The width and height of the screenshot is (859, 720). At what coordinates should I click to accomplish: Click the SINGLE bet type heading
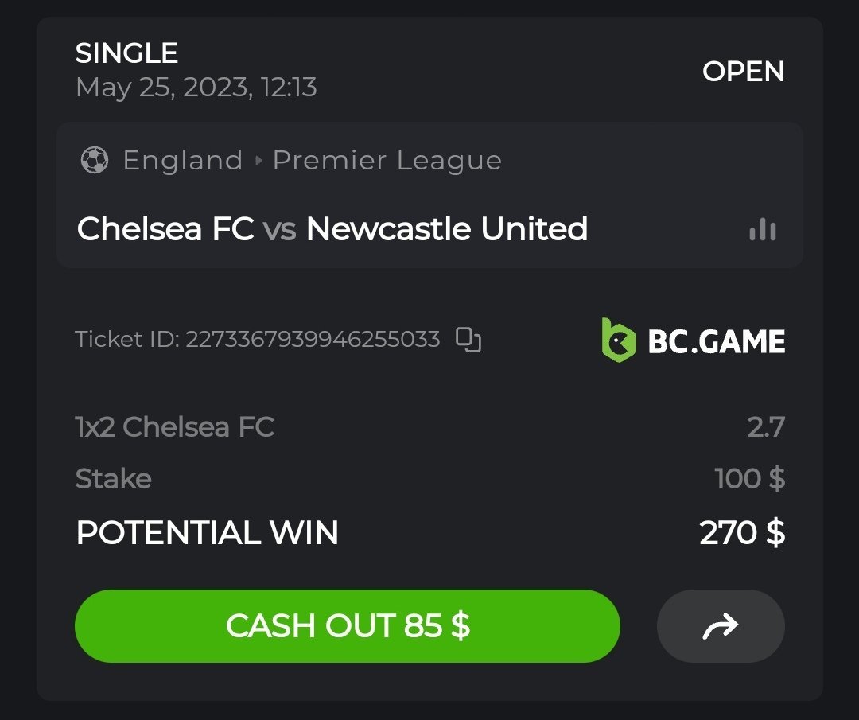tap(126, 53)
